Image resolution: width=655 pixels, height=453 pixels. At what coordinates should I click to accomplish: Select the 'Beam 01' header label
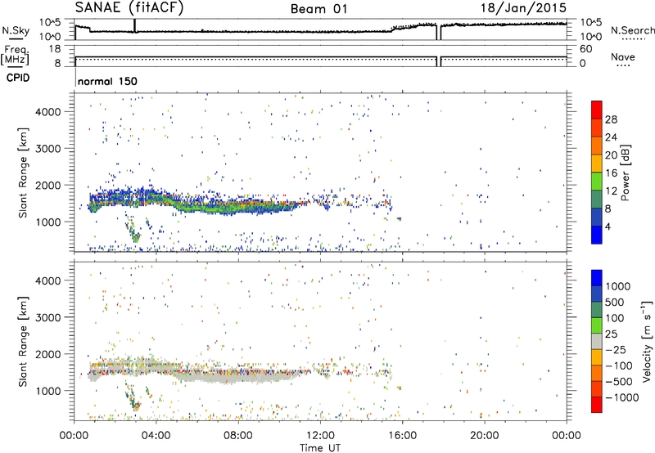point(318,9)
